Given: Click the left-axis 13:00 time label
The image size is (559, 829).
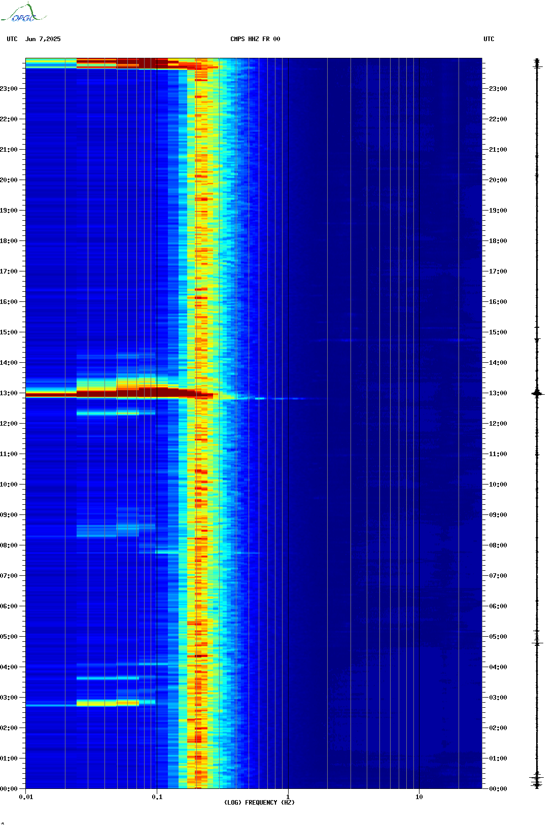Looking at the screenshot, I should click(x=9, y=393).
